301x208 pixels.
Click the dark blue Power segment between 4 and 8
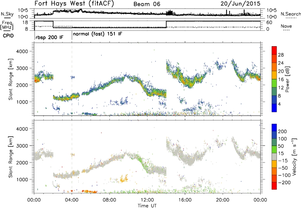coord(274,99)
